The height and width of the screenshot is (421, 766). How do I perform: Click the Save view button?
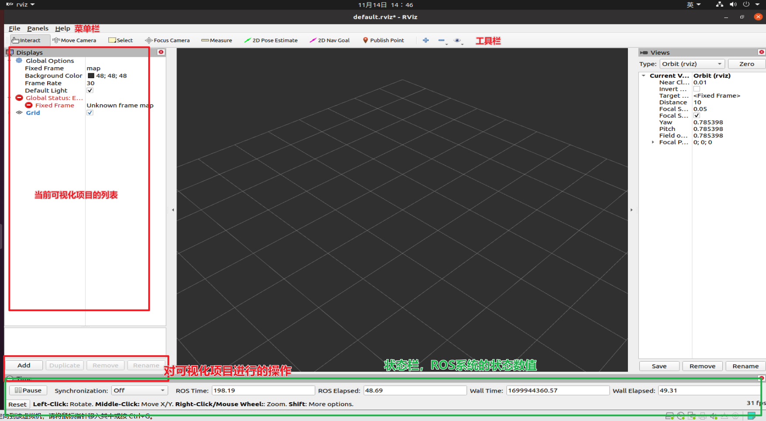point(659,366)
